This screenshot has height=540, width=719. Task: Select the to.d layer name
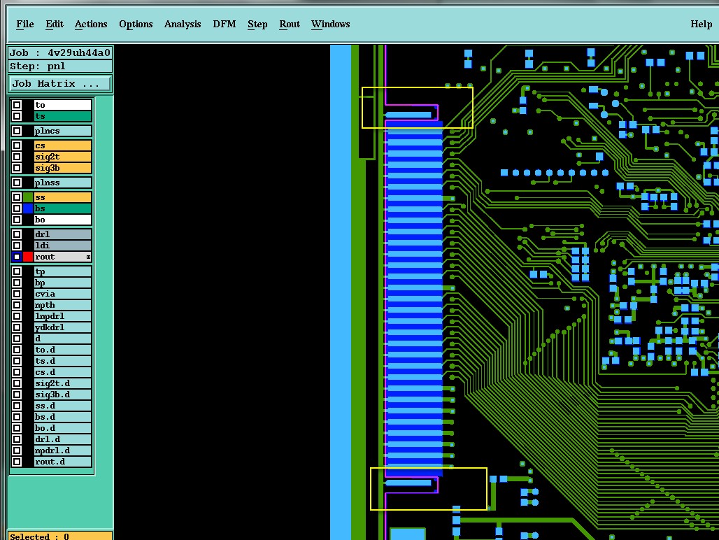(x=63, y=350)
